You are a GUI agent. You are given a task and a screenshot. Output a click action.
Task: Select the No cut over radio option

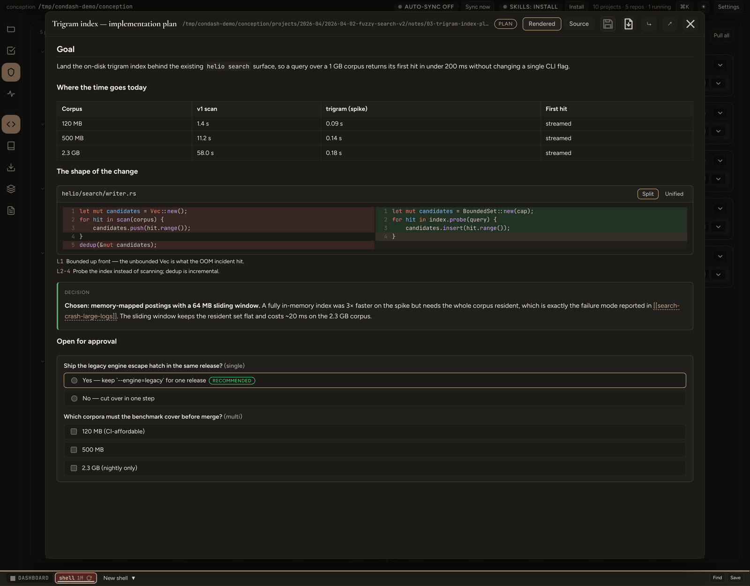74,398
